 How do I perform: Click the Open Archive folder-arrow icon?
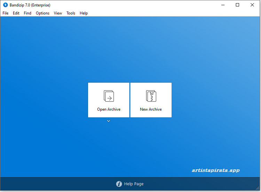click(x=109, y=96)
